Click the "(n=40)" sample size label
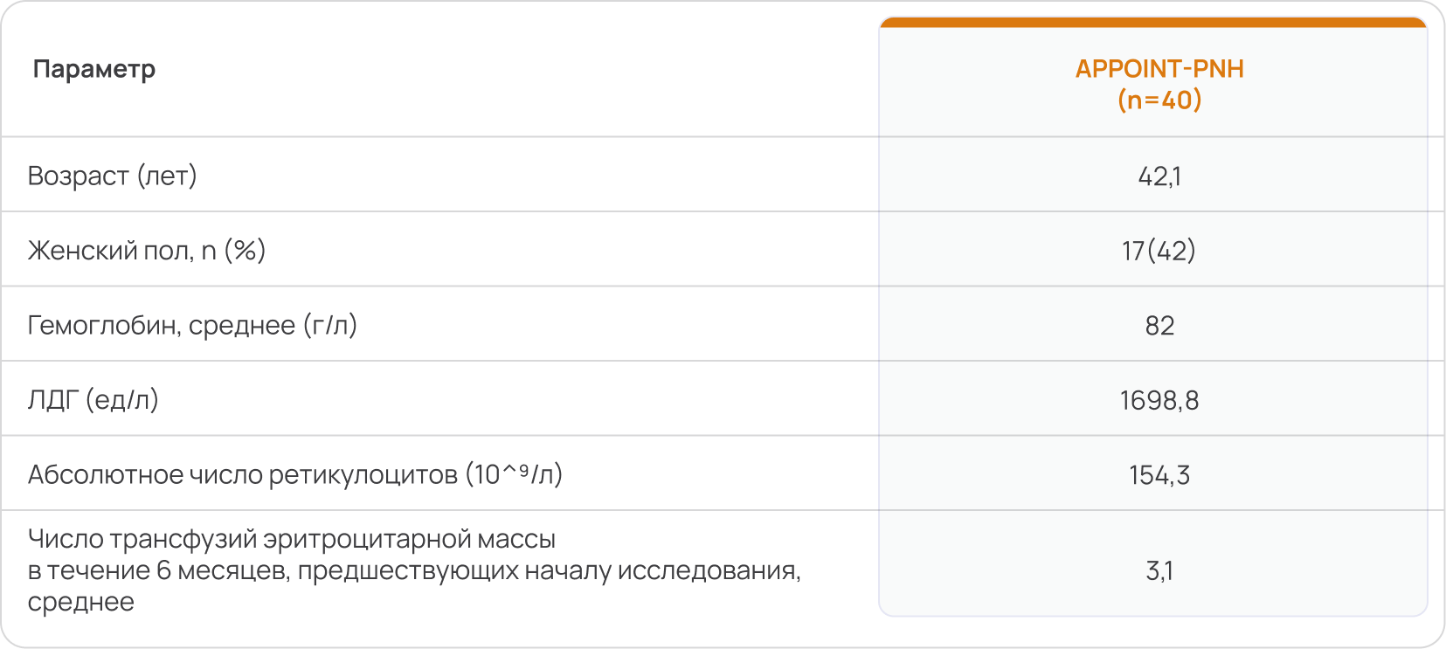 click(x=1159, y=100)
